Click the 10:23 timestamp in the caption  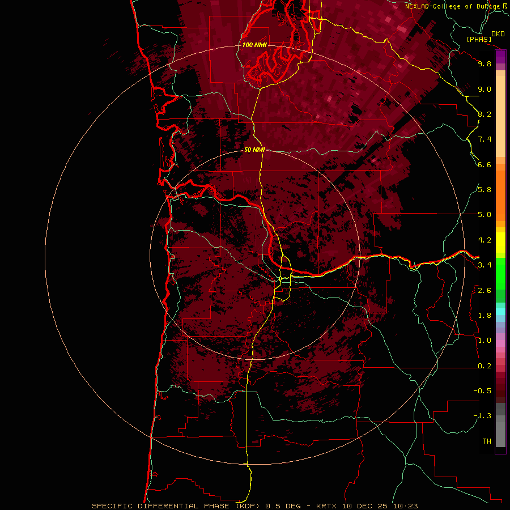point(405,506)
